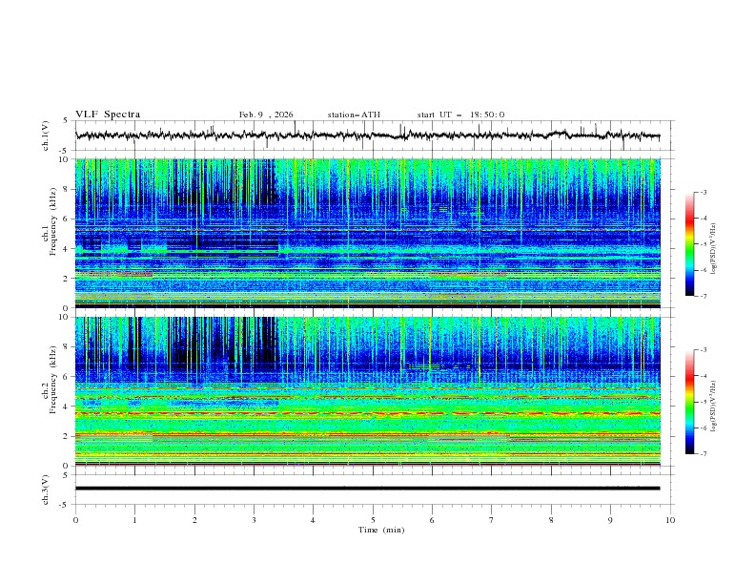Click time axis tick label "0"

pyautogui.click(x=75, y=520)
